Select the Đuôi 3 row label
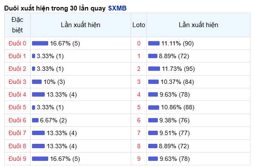This screenshot has width=253, height=167. [17, 82]
